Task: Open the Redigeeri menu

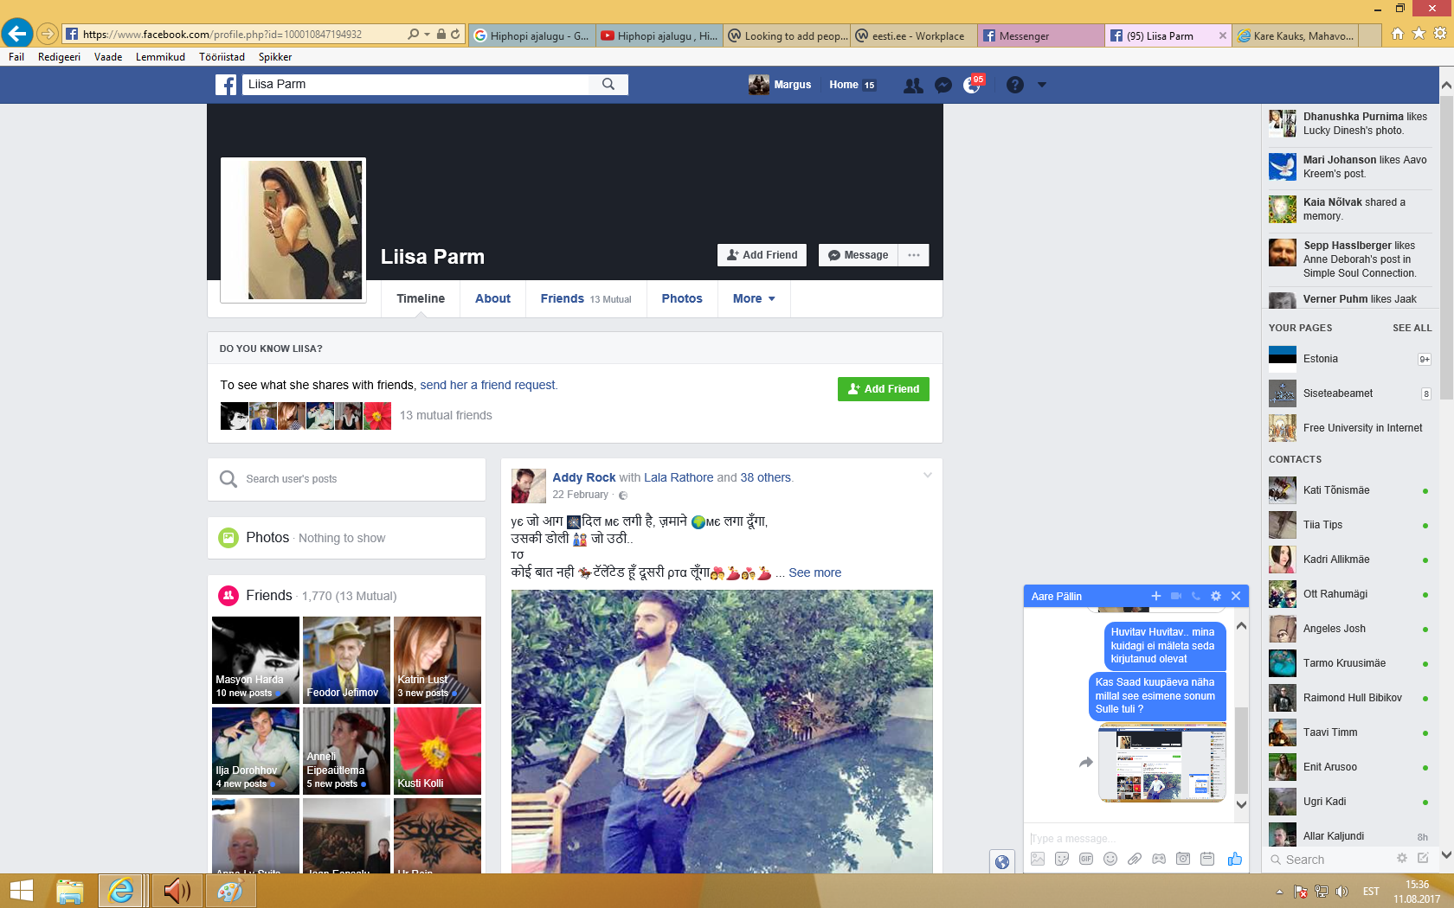Action: click(x=59, y=57)
